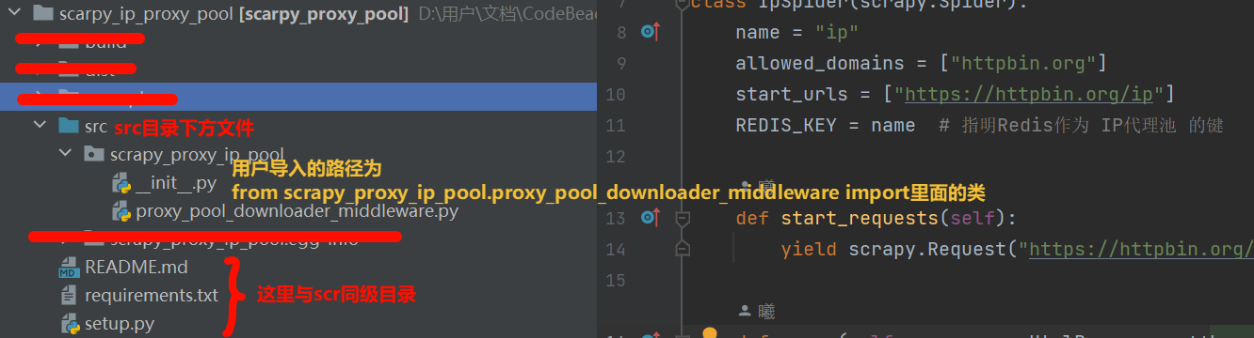The width and height of the screenshot is (1254, 338).
Task: Click the src folder icon
Action: click(x=68, y=125)
